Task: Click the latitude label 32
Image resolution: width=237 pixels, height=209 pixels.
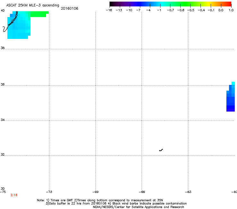Action: tap(3, 155)
